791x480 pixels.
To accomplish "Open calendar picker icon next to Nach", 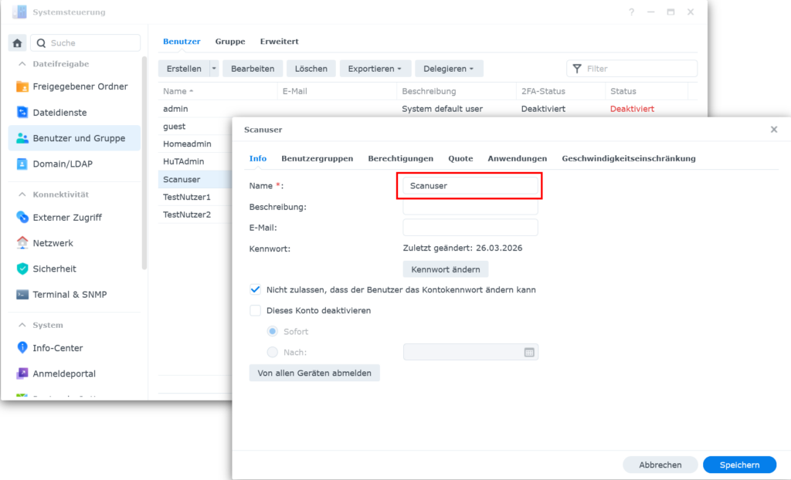I will pos(529,353).
